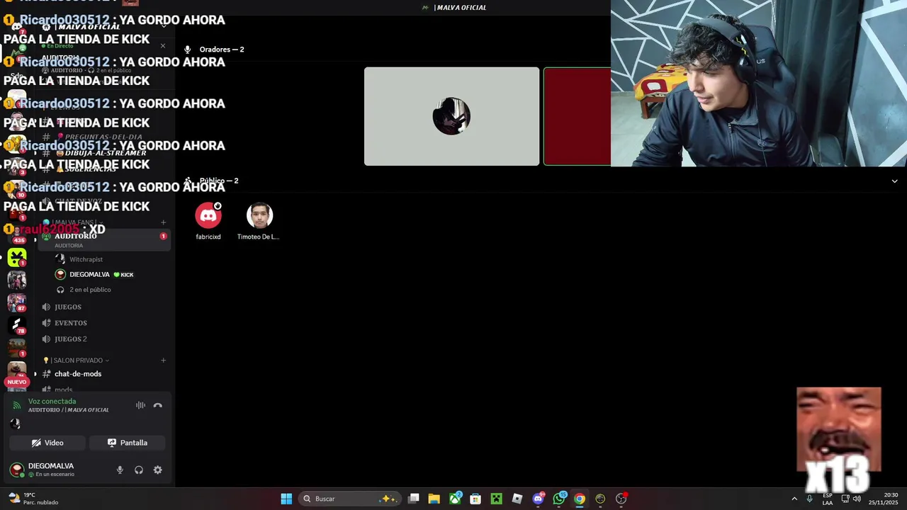This screenshot has width=907, height=510.
Task: Select the AUDITORIO stage channel
Action: pos(103,239)
